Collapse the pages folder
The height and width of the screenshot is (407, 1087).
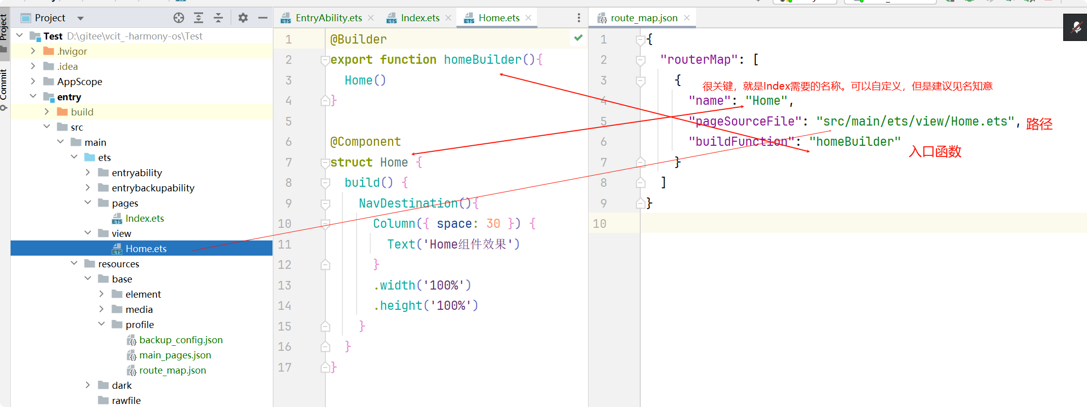(x=88, y=203)
